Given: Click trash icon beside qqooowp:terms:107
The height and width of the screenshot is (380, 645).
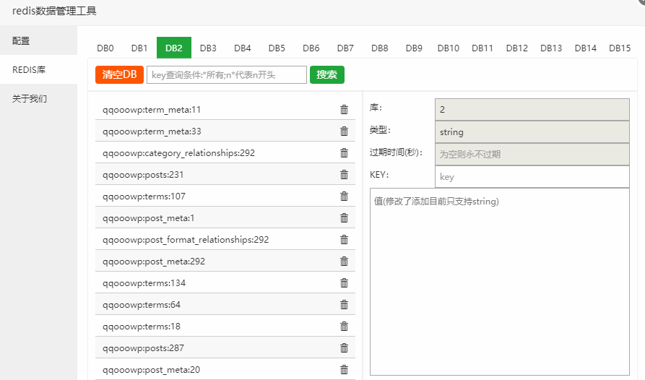Looking at the screenshot, I should tap(344, 197).
